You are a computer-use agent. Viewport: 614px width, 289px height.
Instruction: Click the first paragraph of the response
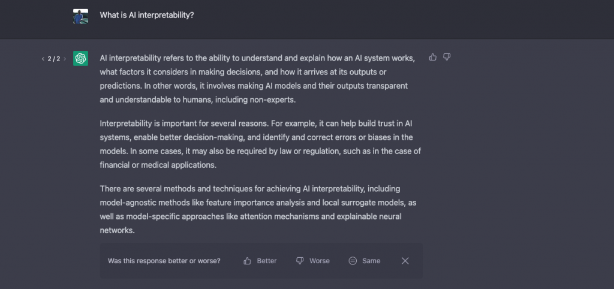(258, 79)
